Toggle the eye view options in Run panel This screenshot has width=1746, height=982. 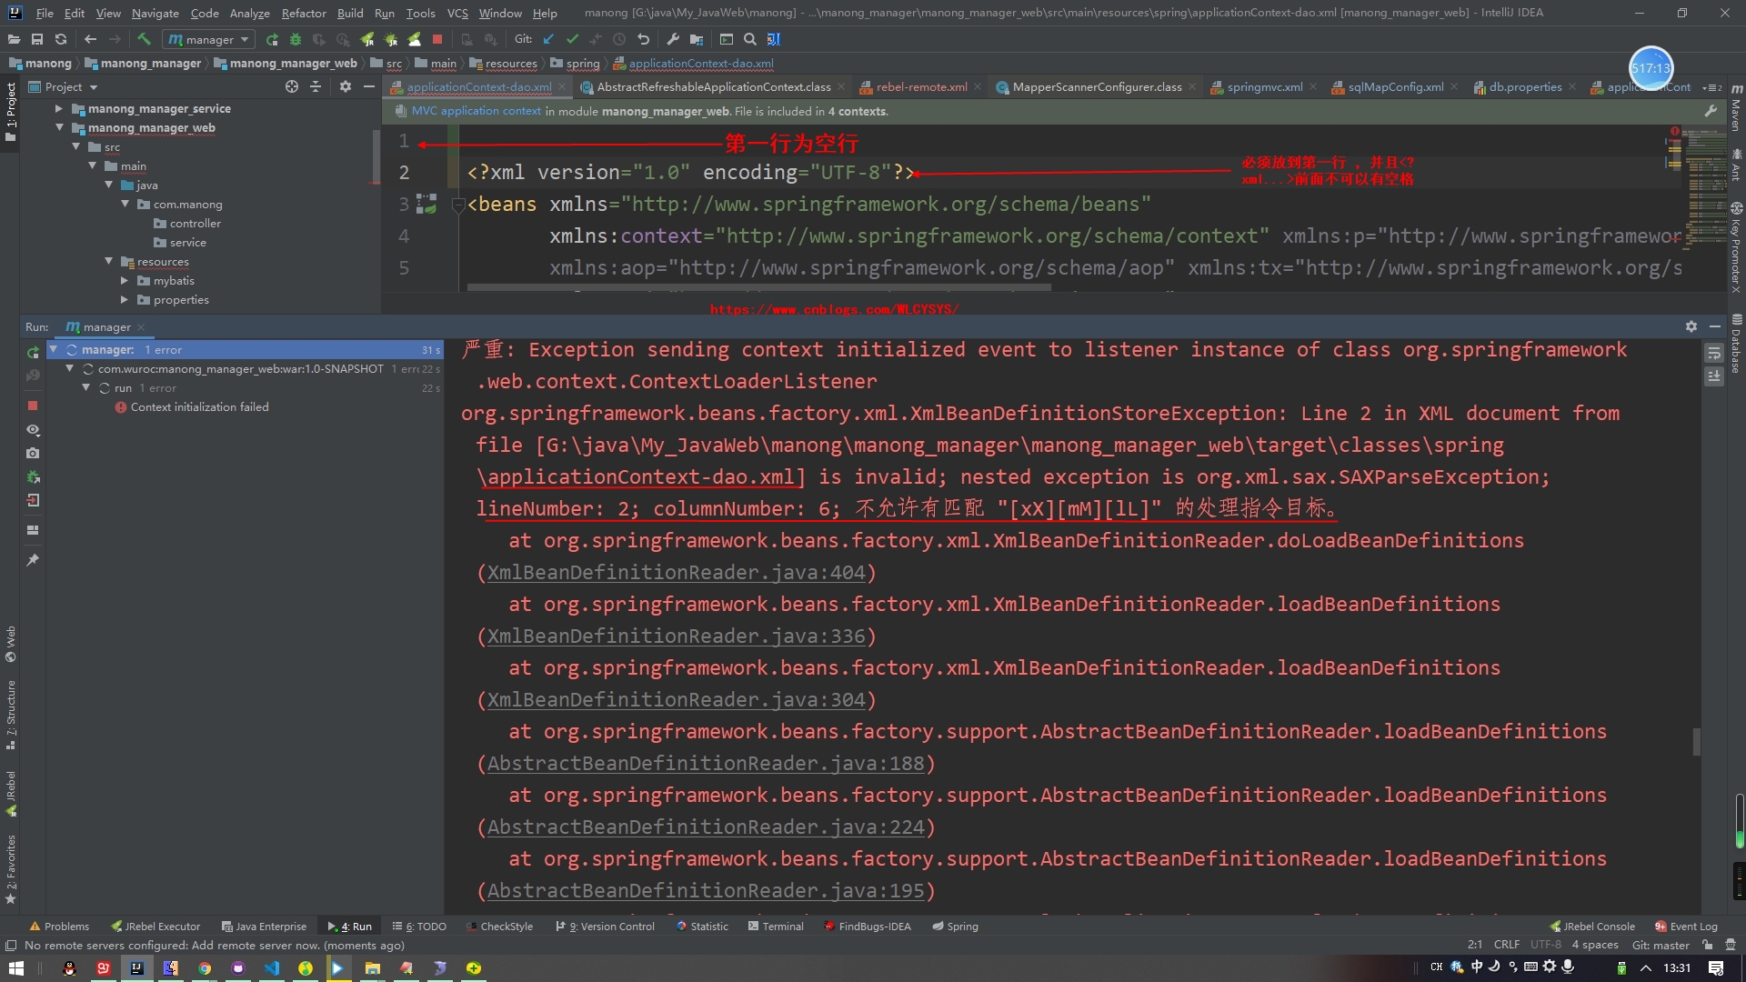click(33, 429)
